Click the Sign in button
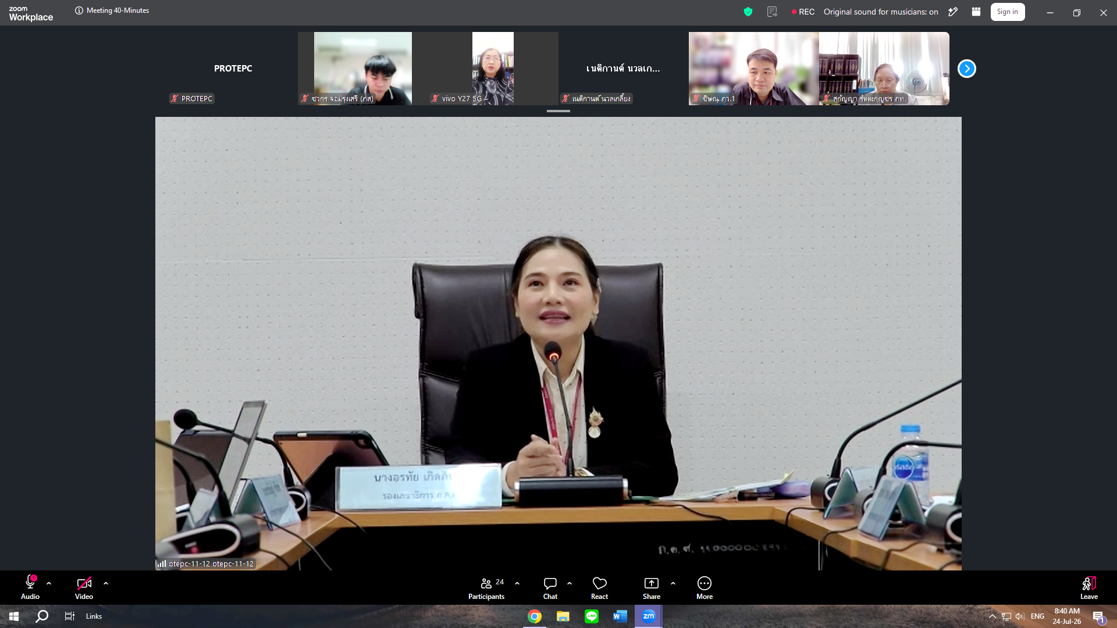Image resolution: width=1117 pixels, height=628 pixels. click(1008, 12)
